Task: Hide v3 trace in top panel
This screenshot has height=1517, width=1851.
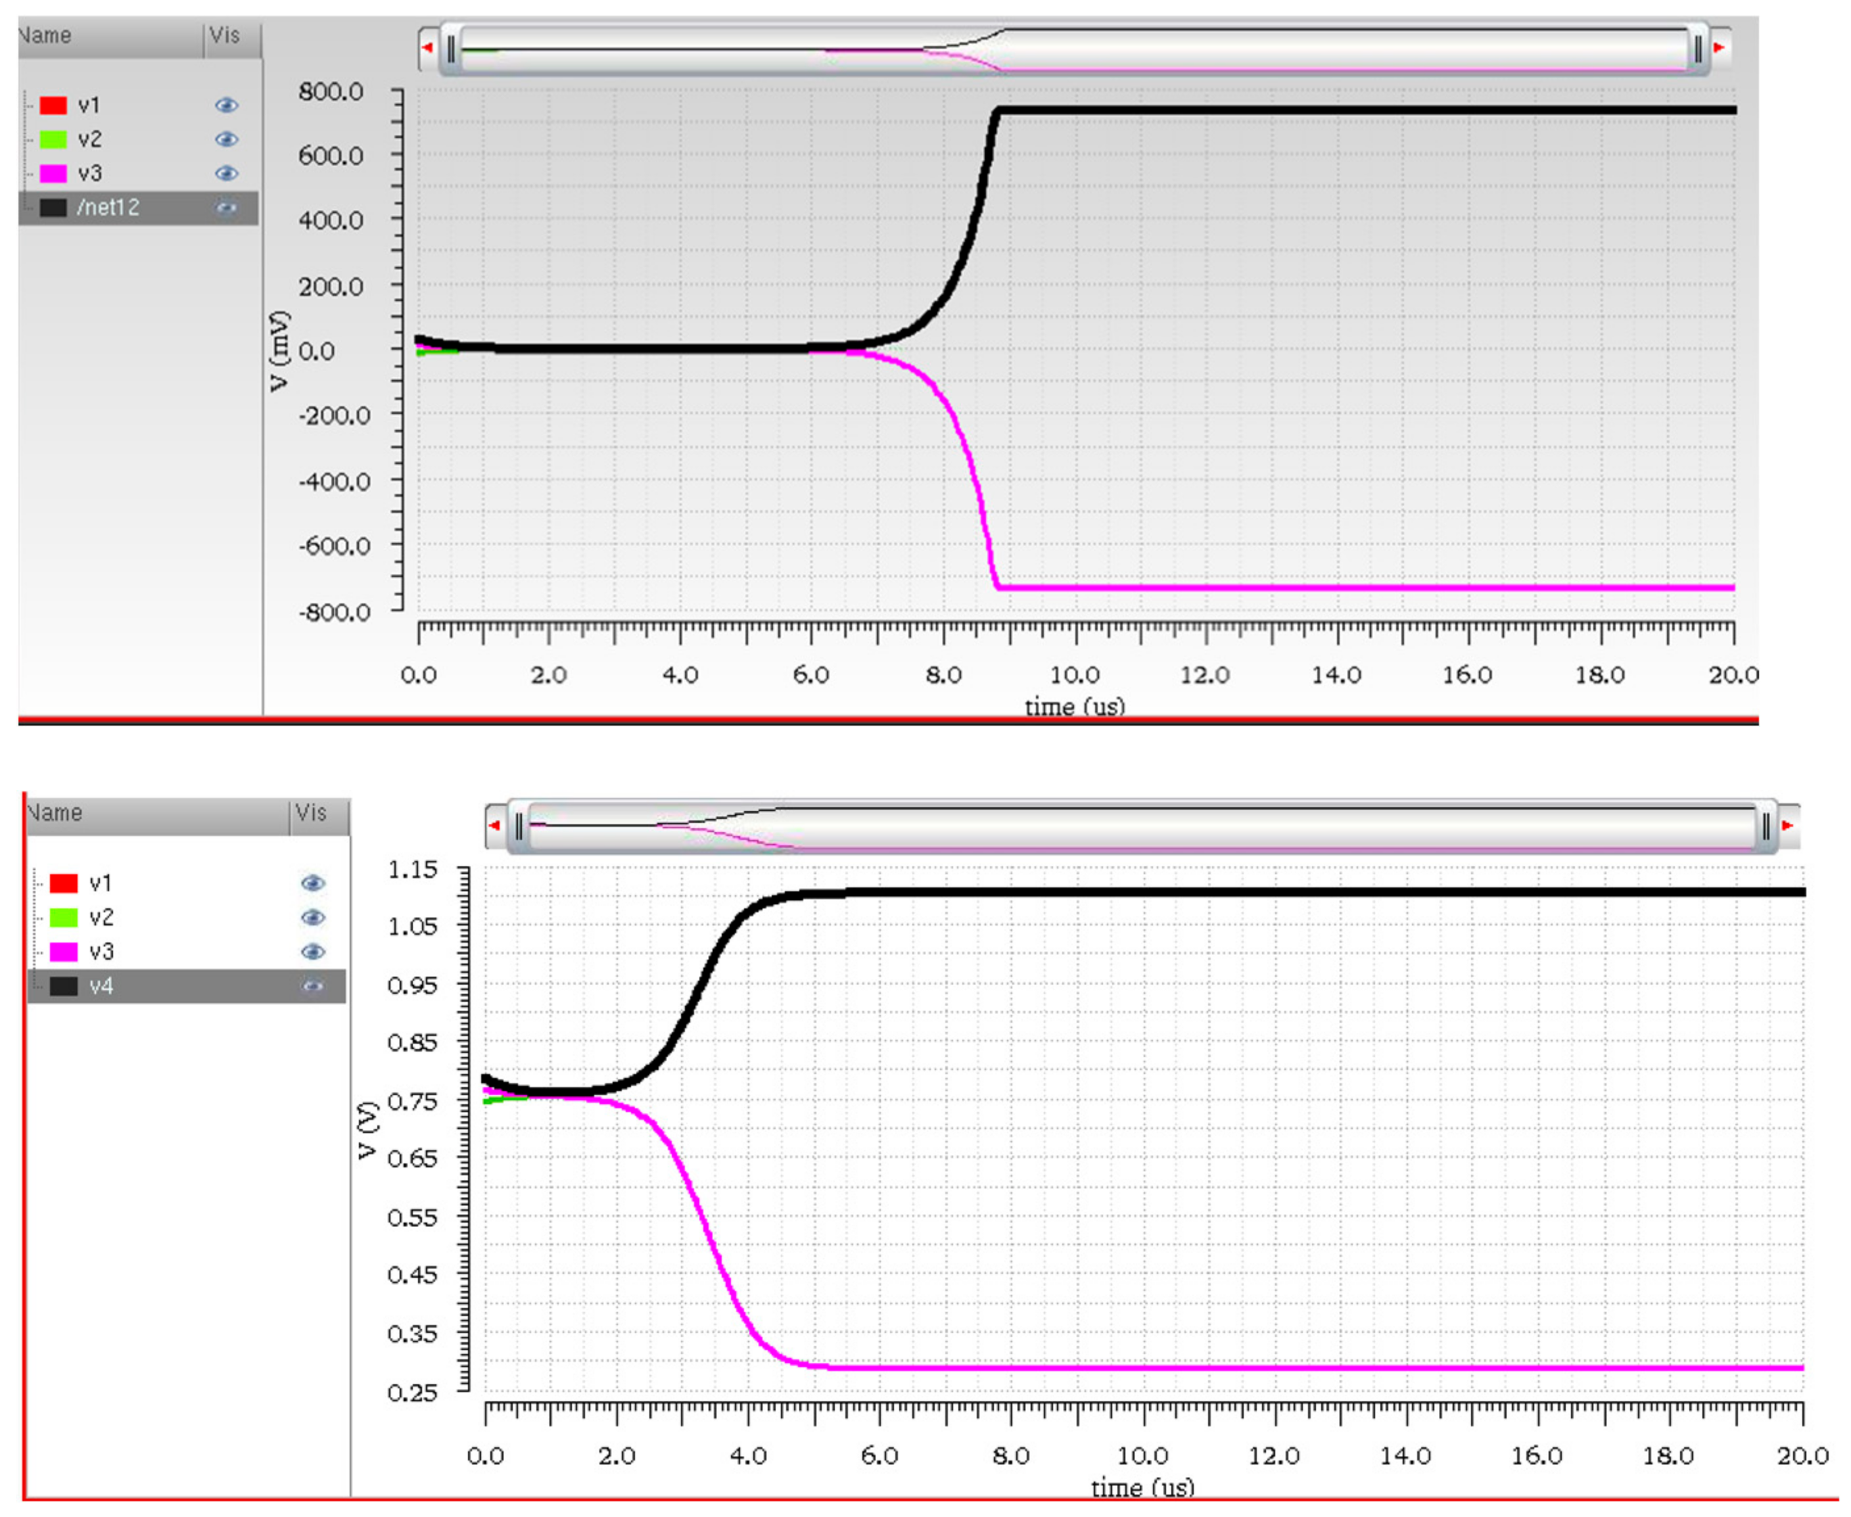Action: (x=226, y=173)
